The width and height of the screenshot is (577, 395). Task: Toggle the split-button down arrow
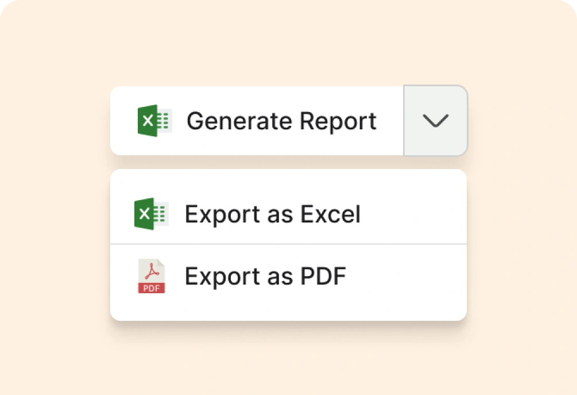(435, 121)
